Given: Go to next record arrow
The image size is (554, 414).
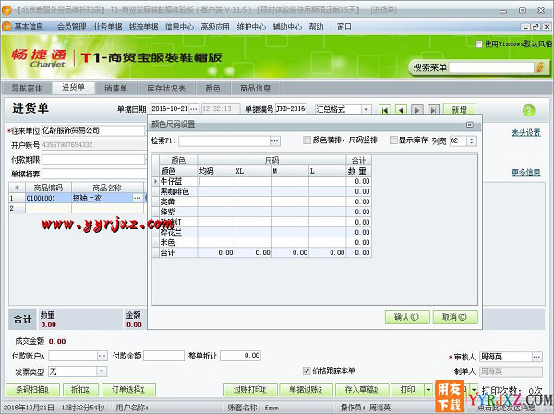Looking at the screenshot, I should click(417, 110).
